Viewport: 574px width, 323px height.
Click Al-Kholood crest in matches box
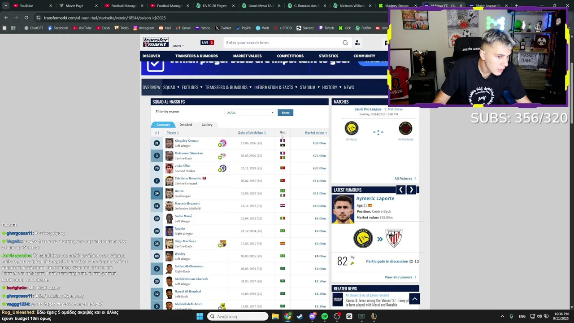[405, 128]
